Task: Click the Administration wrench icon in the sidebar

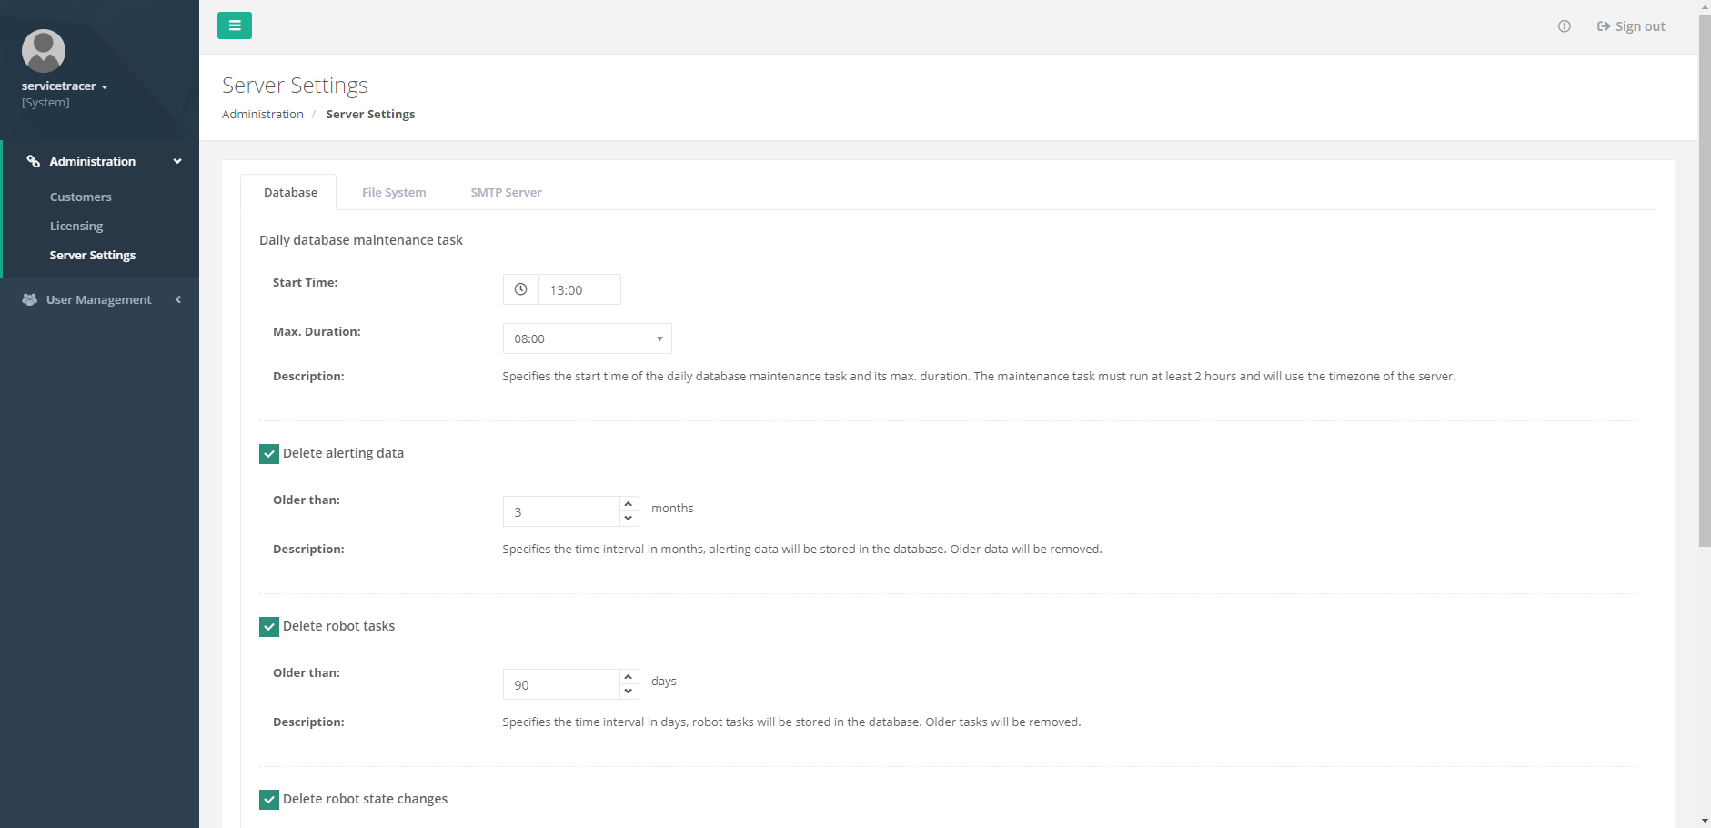Action: click(34, 161)
